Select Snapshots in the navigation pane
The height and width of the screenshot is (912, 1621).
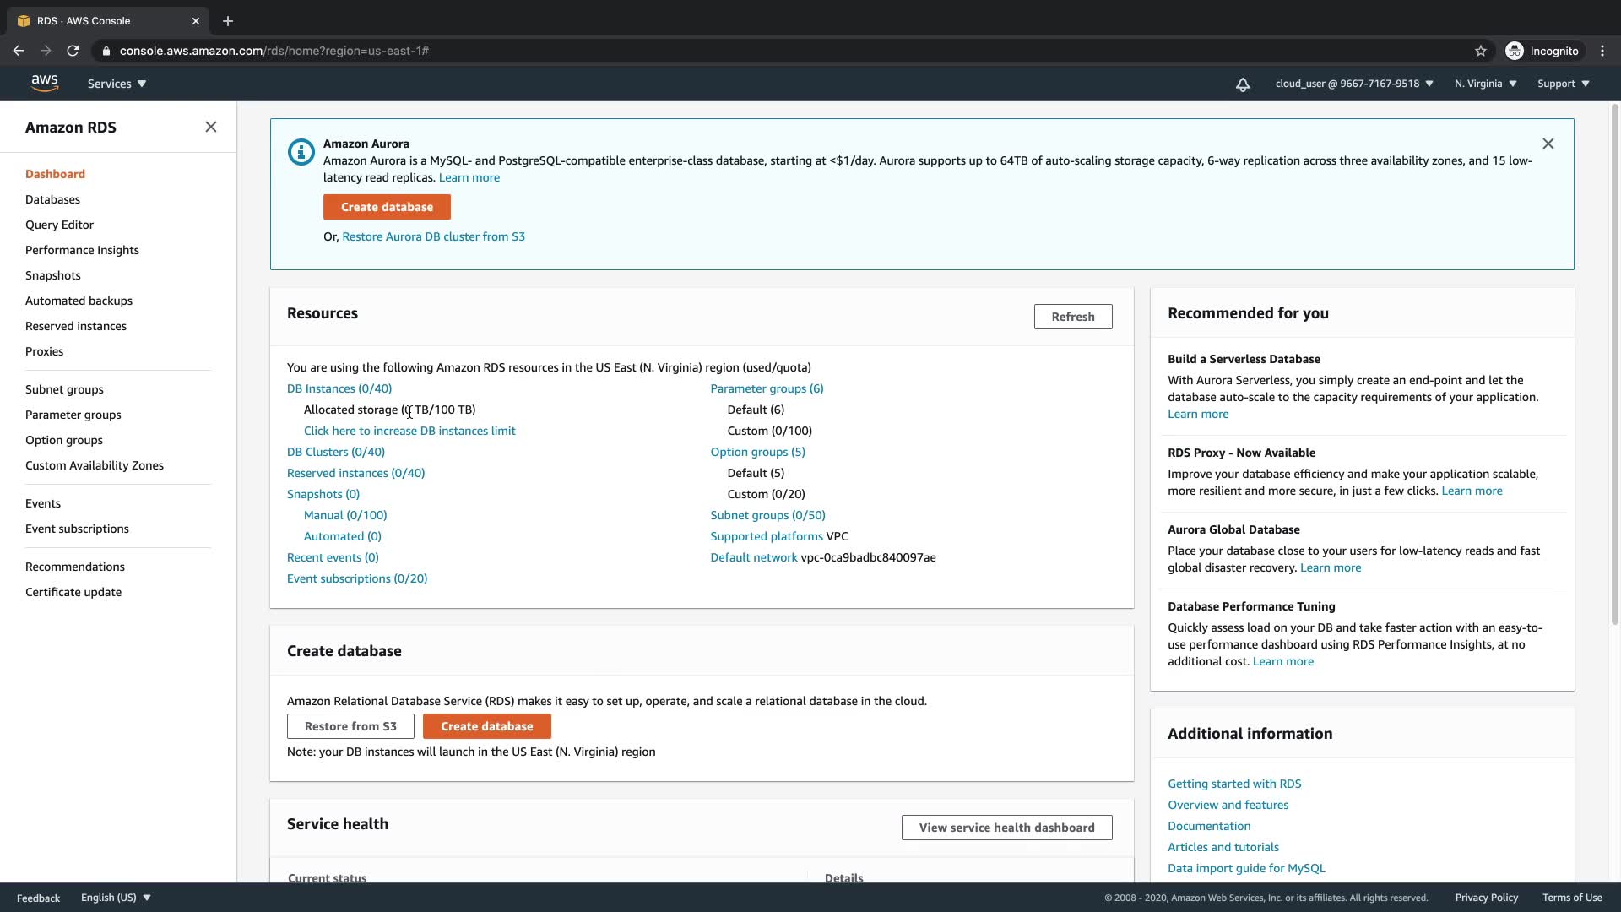coord(52,275)
